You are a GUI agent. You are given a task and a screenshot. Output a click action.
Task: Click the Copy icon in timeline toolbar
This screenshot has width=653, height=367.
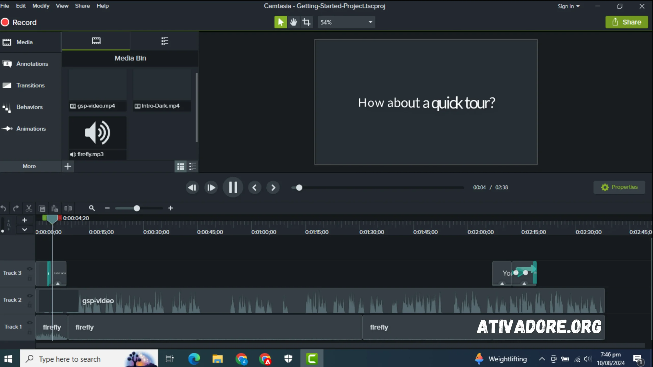42,209
